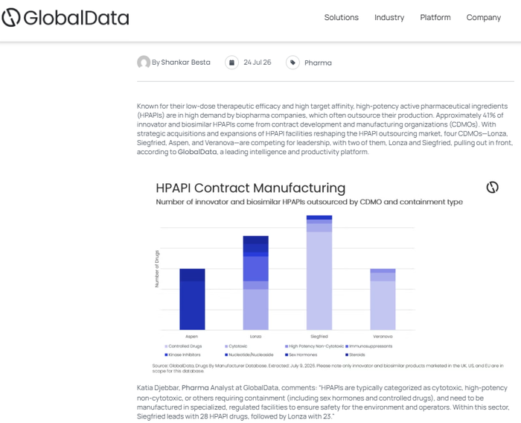Click the Lonza stacked bar

click(255, 283)
